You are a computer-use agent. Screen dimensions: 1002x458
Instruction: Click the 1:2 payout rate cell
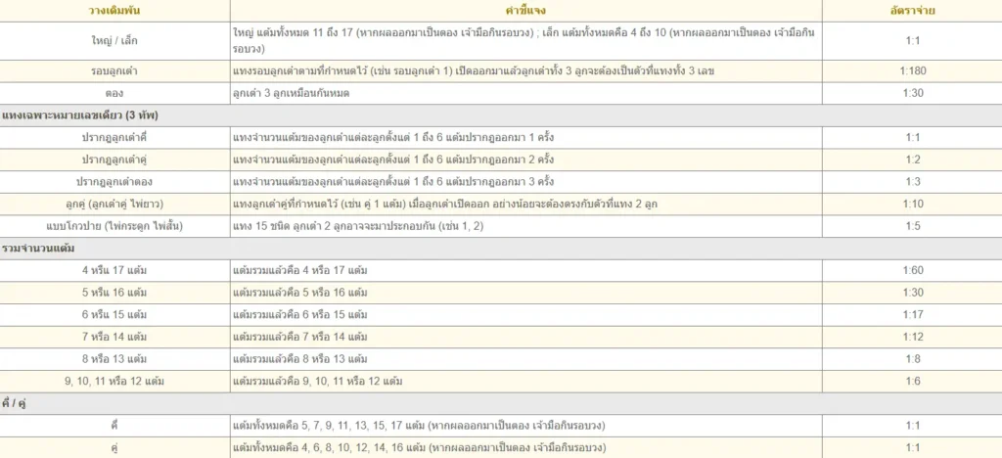click(913, 160)
